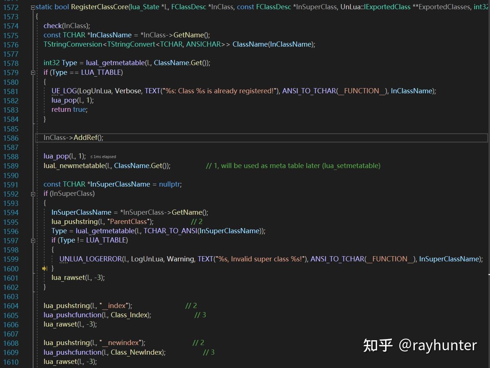Screen dimensions: 490x368
Task: Collapse the "if (Type == LUA_TTABLE)" block
Action: (33, 73)
